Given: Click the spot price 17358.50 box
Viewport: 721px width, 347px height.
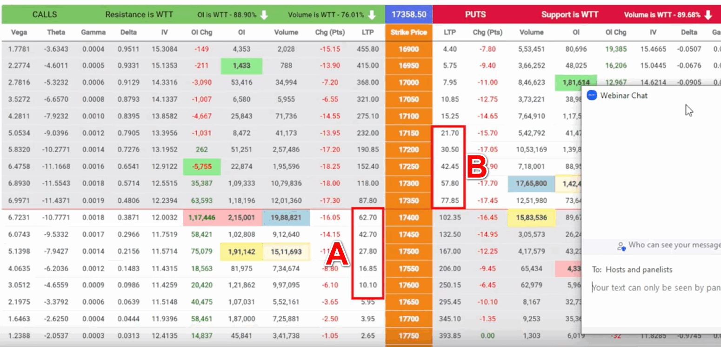Looking at the screenshot, I should (x=408, y=14).
